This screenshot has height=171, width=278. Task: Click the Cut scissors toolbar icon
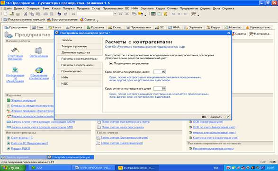(x=26, y=14)
